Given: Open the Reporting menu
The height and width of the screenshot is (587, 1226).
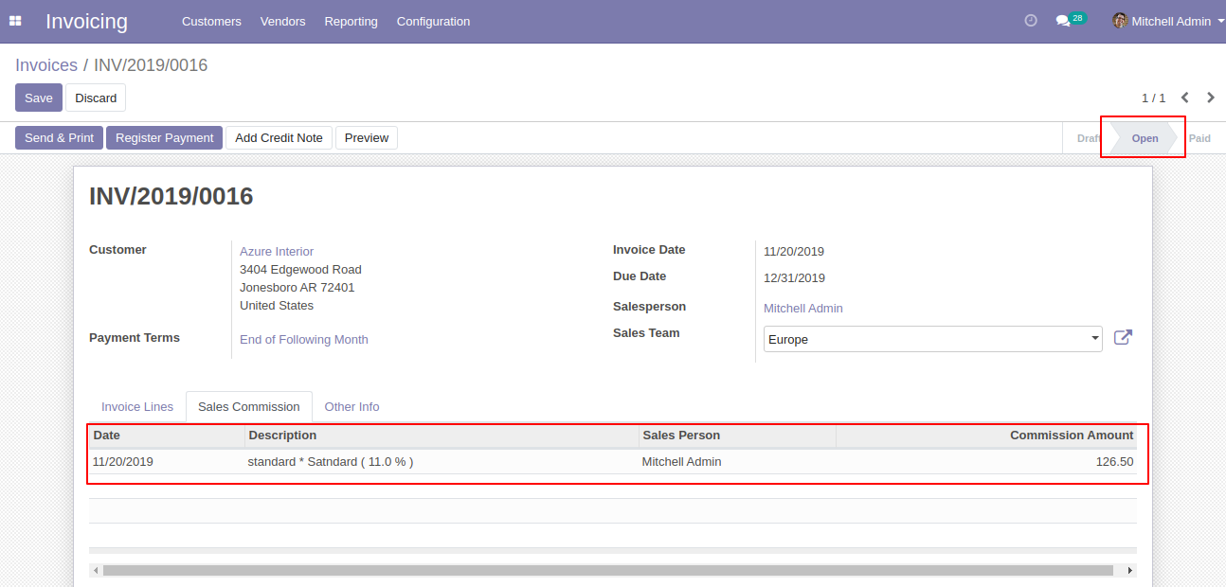Looking at the screenshot, I should pos(351,21).
